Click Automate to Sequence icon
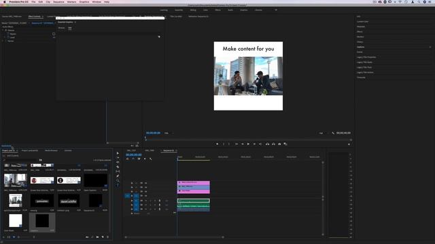This screenshot has width=435, height=244. 87,237
